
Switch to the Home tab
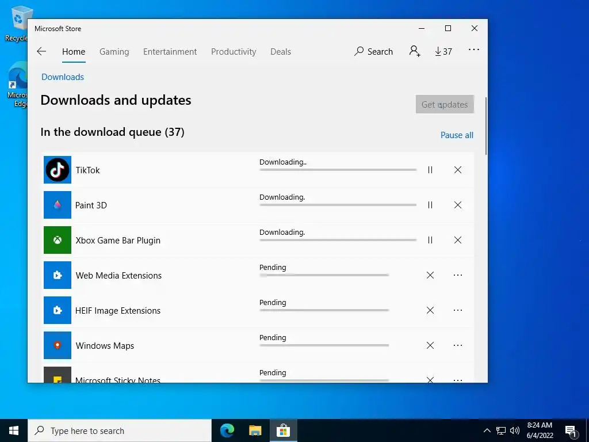coord(74,52)
